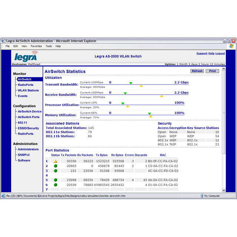Screen dimensions: 237x237
Task: Click the Windows flag logo in menu bar
Action: tap(231, 46)
